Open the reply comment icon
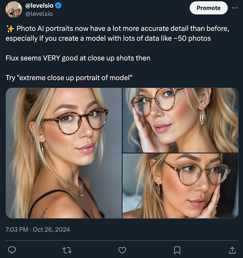243x258 pixels. (12, 250)
